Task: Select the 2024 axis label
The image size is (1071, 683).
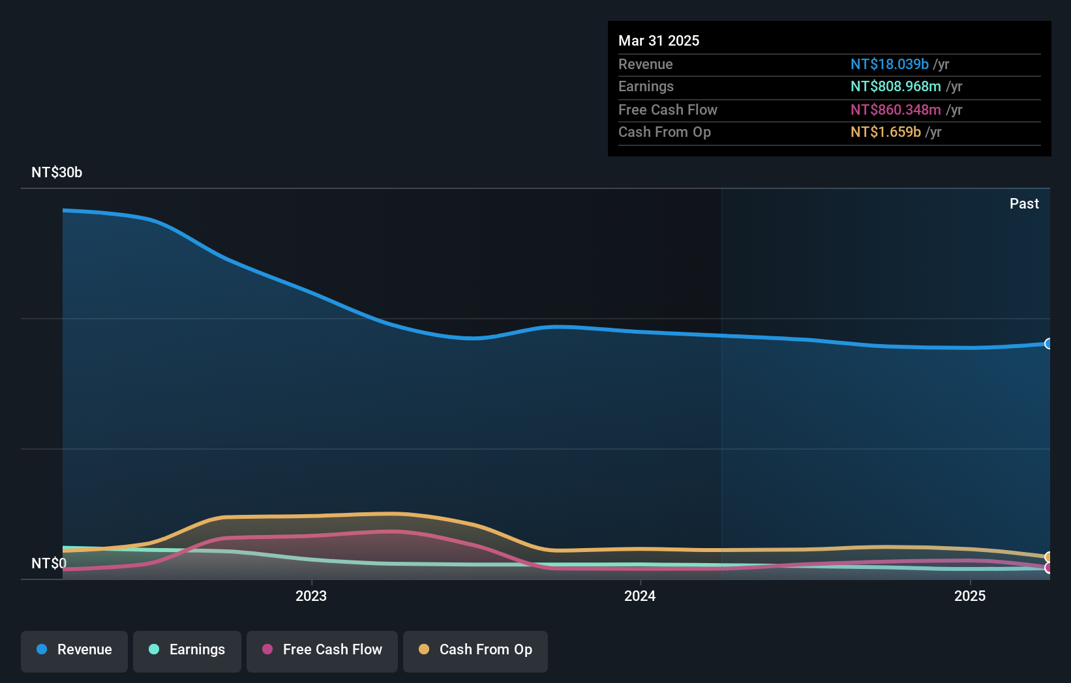Action: click(640, 596)
